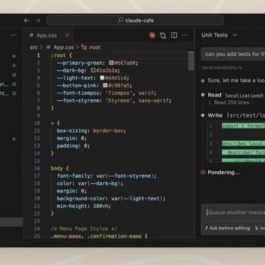This screenshot has height=265, width=265.
Task: Go forward with the right arrow
Action: click(x=38, y=20)
